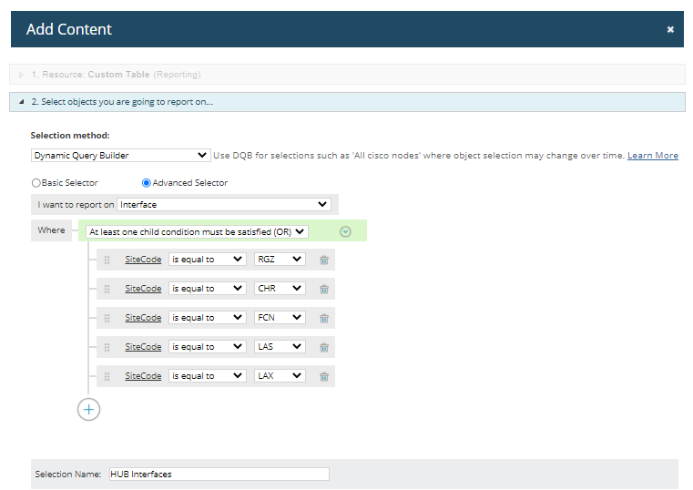Close the Add Content dialog
This screenshot has width=693, height=490.
(670, 30)
